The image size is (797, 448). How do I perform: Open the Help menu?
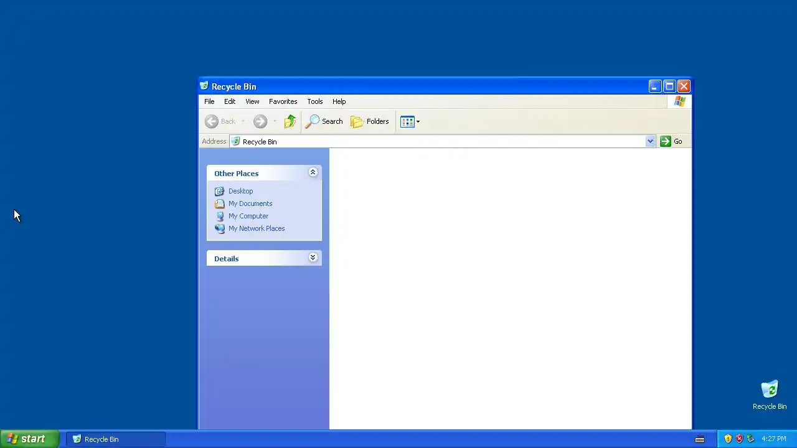(339, 101)
